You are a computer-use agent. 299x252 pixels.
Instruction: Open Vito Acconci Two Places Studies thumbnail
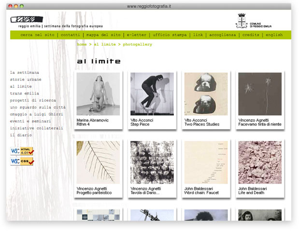point(206,94)
